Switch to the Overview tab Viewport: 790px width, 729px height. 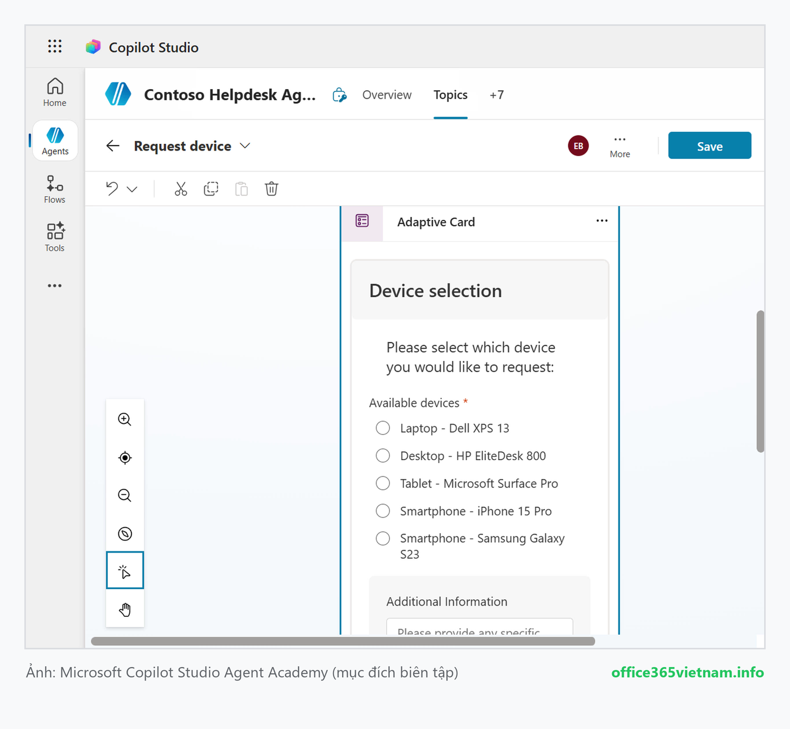[387, 95]
